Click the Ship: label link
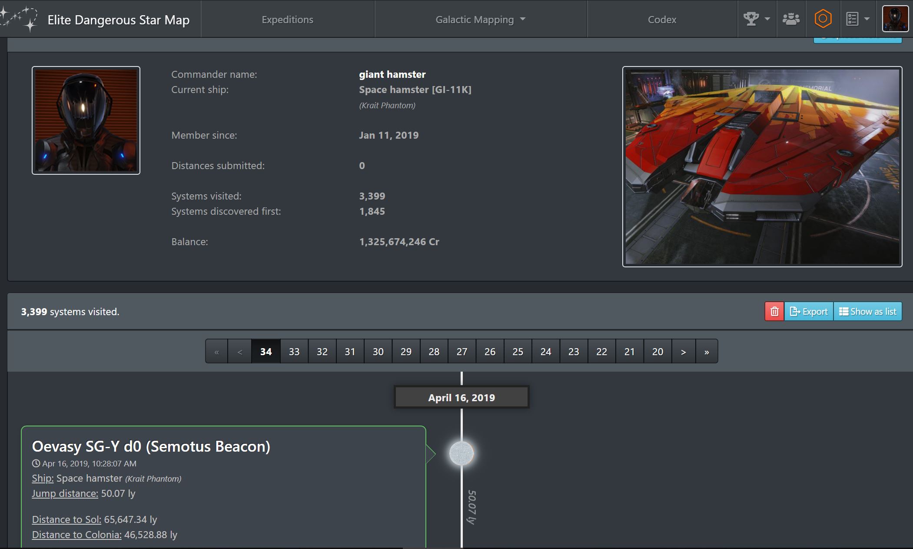This screenshot has width=913, height=549. 43,478
